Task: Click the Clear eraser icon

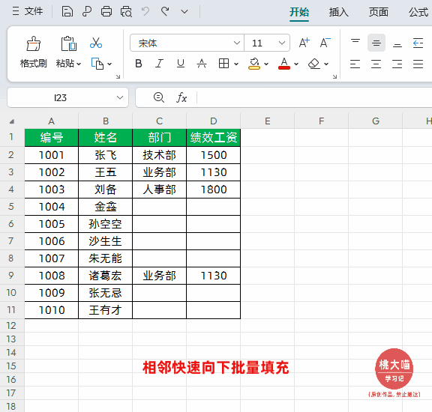Action: 314,64
